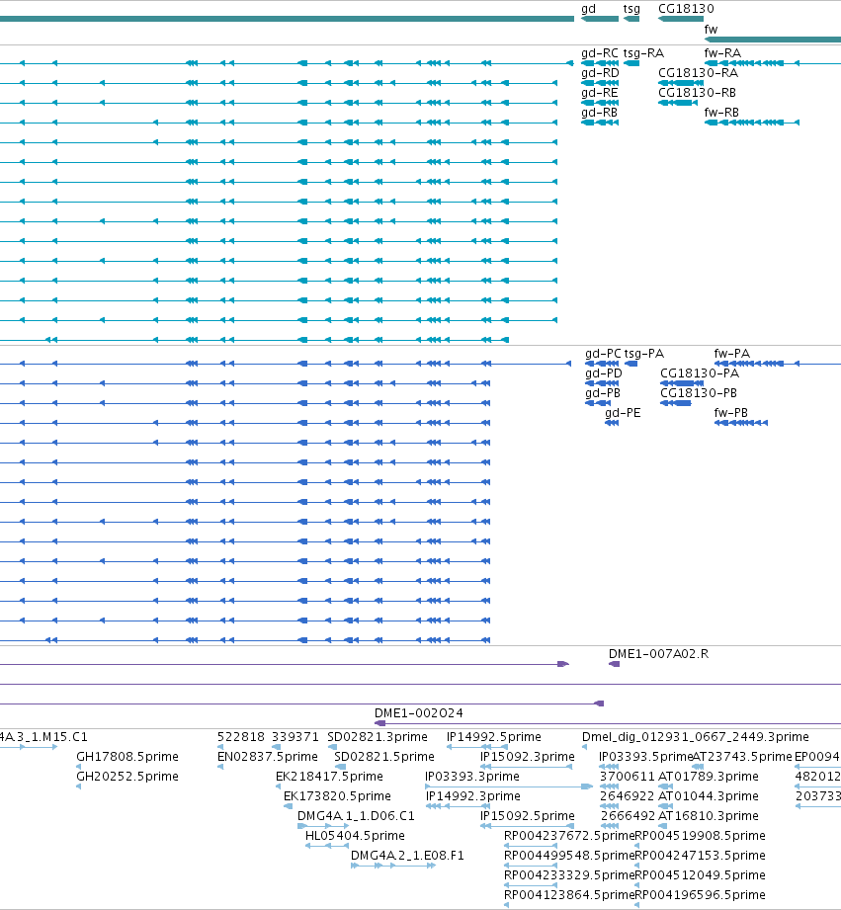
Task: Click RP004519908.5prime label
Action: click(x=701, y=836)
